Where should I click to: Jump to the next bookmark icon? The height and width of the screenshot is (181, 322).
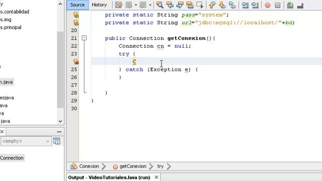222,5
